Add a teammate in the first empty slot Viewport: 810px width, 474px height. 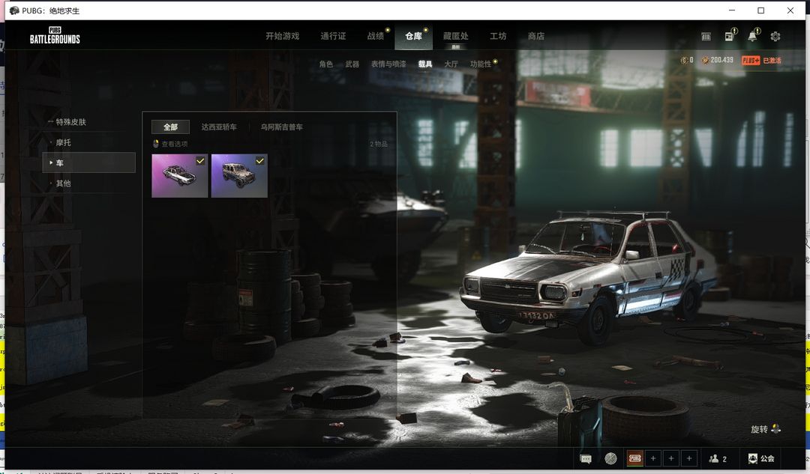[653, 458]
